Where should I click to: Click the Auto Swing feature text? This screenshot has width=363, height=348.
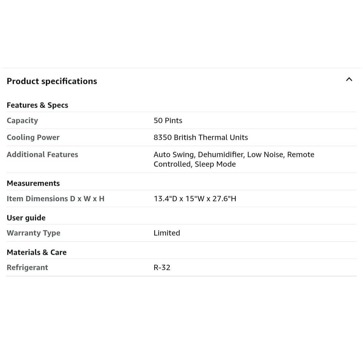pos(173,155)
